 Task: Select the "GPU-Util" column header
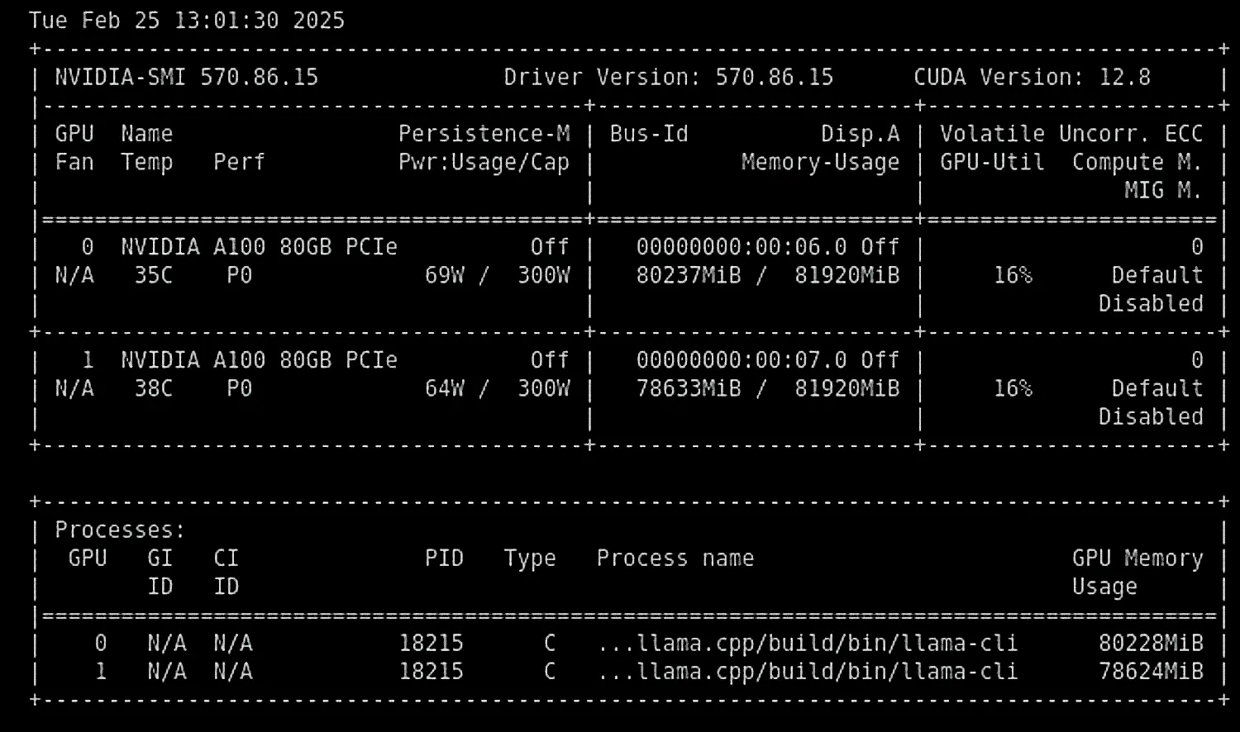point(992,162)
